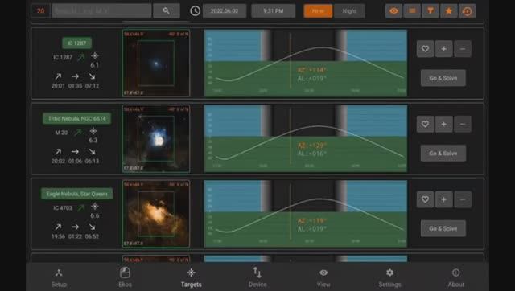The image size is (515, 291).
Task: Click the 20 targets count badge
Action: pos(40,10)
